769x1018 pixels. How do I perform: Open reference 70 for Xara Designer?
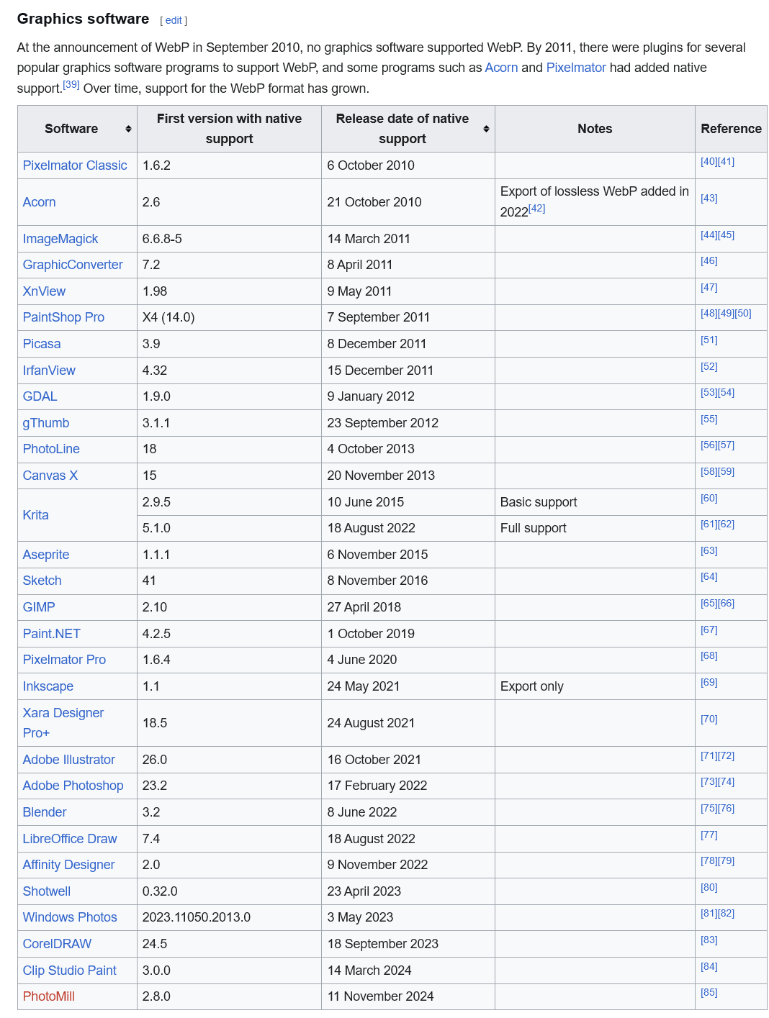(x=709, y=719)
